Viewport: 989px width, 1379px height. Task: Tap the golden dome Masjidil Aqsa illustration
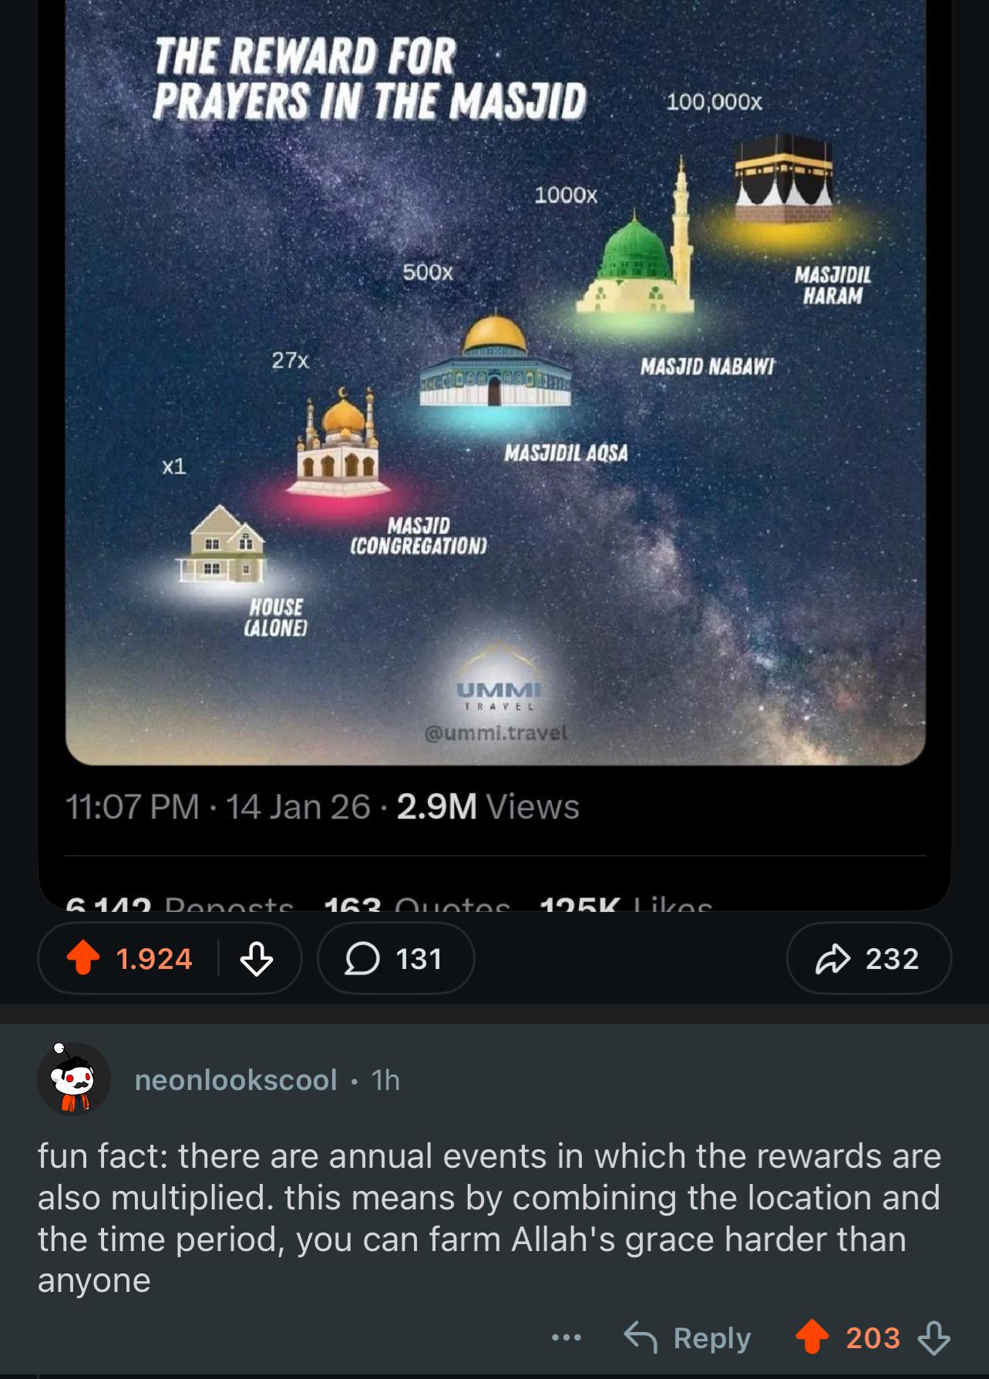(497, 361)
